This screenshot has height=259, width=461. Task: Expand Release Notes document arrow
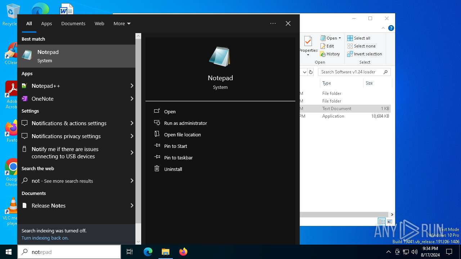tap(132, 205)
